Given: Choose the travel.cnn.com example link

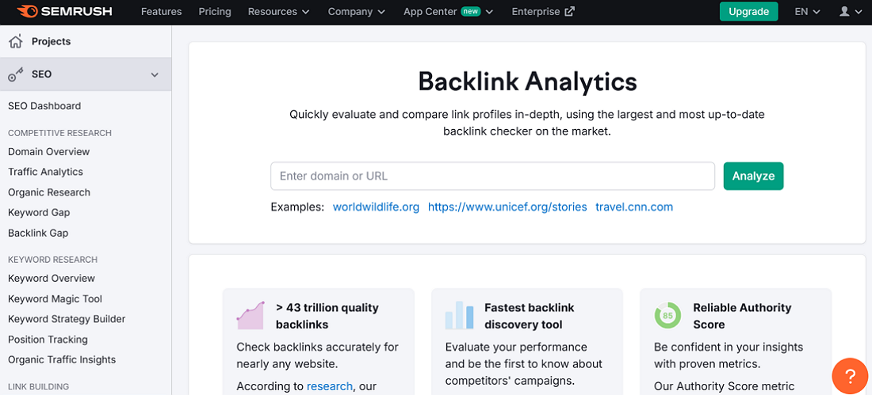Looking at the screenshot, I should (x=634, y=207).
